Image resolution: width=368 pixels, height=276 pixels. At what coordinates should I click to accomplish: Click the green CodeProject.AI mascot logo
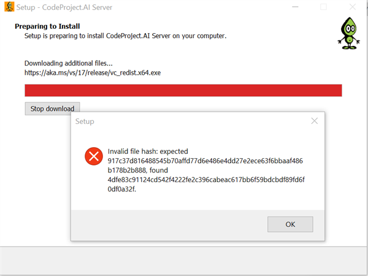(349, 33)
